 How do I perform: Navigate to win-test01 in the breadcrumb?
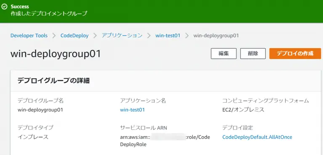[168, 36]
